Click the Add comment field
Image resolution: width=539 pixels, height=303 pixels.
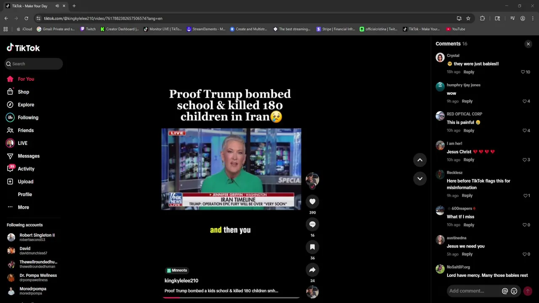coord(474,291)
